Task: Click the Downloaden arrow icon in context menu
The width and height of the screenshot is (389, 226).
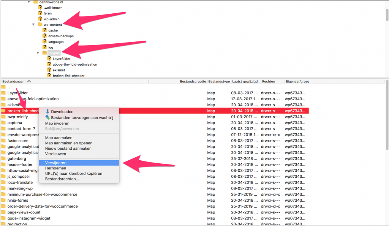Action: pyautogui.click(x=47, y=112)
